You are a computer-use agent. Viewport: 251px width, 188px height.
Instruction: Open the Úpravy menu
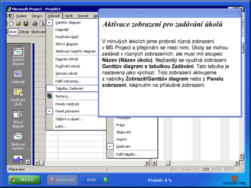(37, 16)
